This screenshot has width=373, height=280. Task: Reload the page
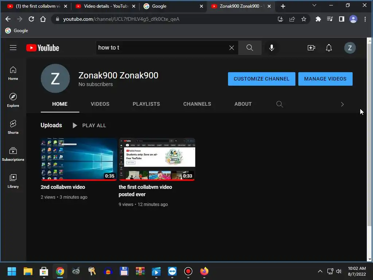31,19
